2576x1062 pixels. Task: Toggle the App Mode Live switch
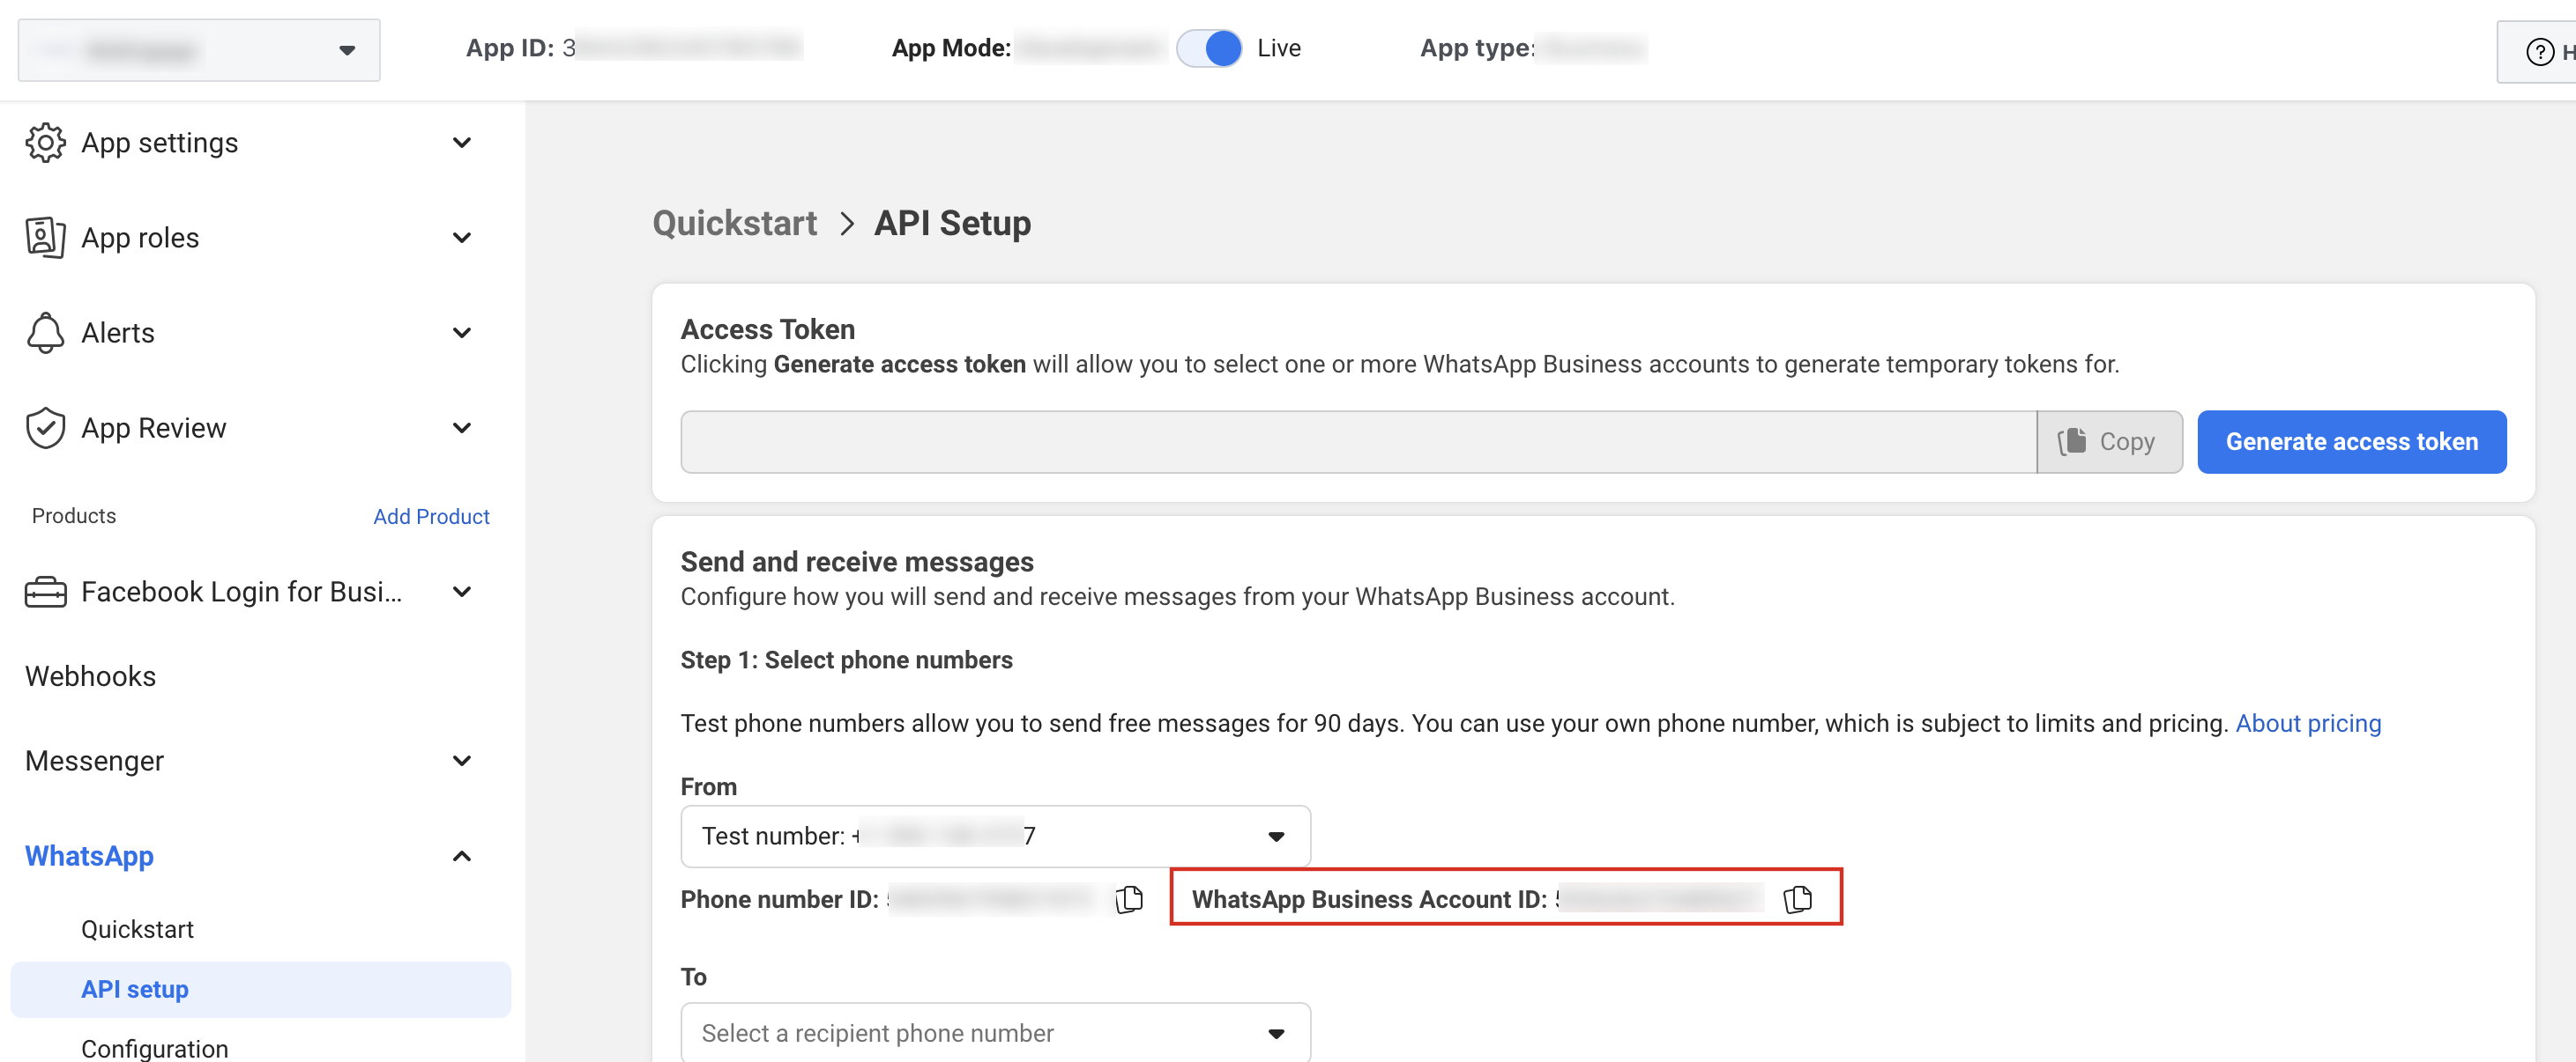click(1209, 48)
